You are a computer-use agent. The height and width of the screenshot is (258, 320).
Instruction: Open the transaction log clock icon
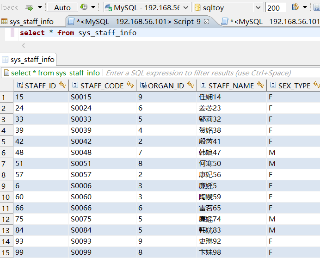click(84, 7)
